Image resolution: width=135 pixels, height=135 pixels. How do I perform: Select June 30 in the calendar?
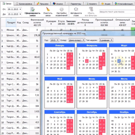[87, 101]
